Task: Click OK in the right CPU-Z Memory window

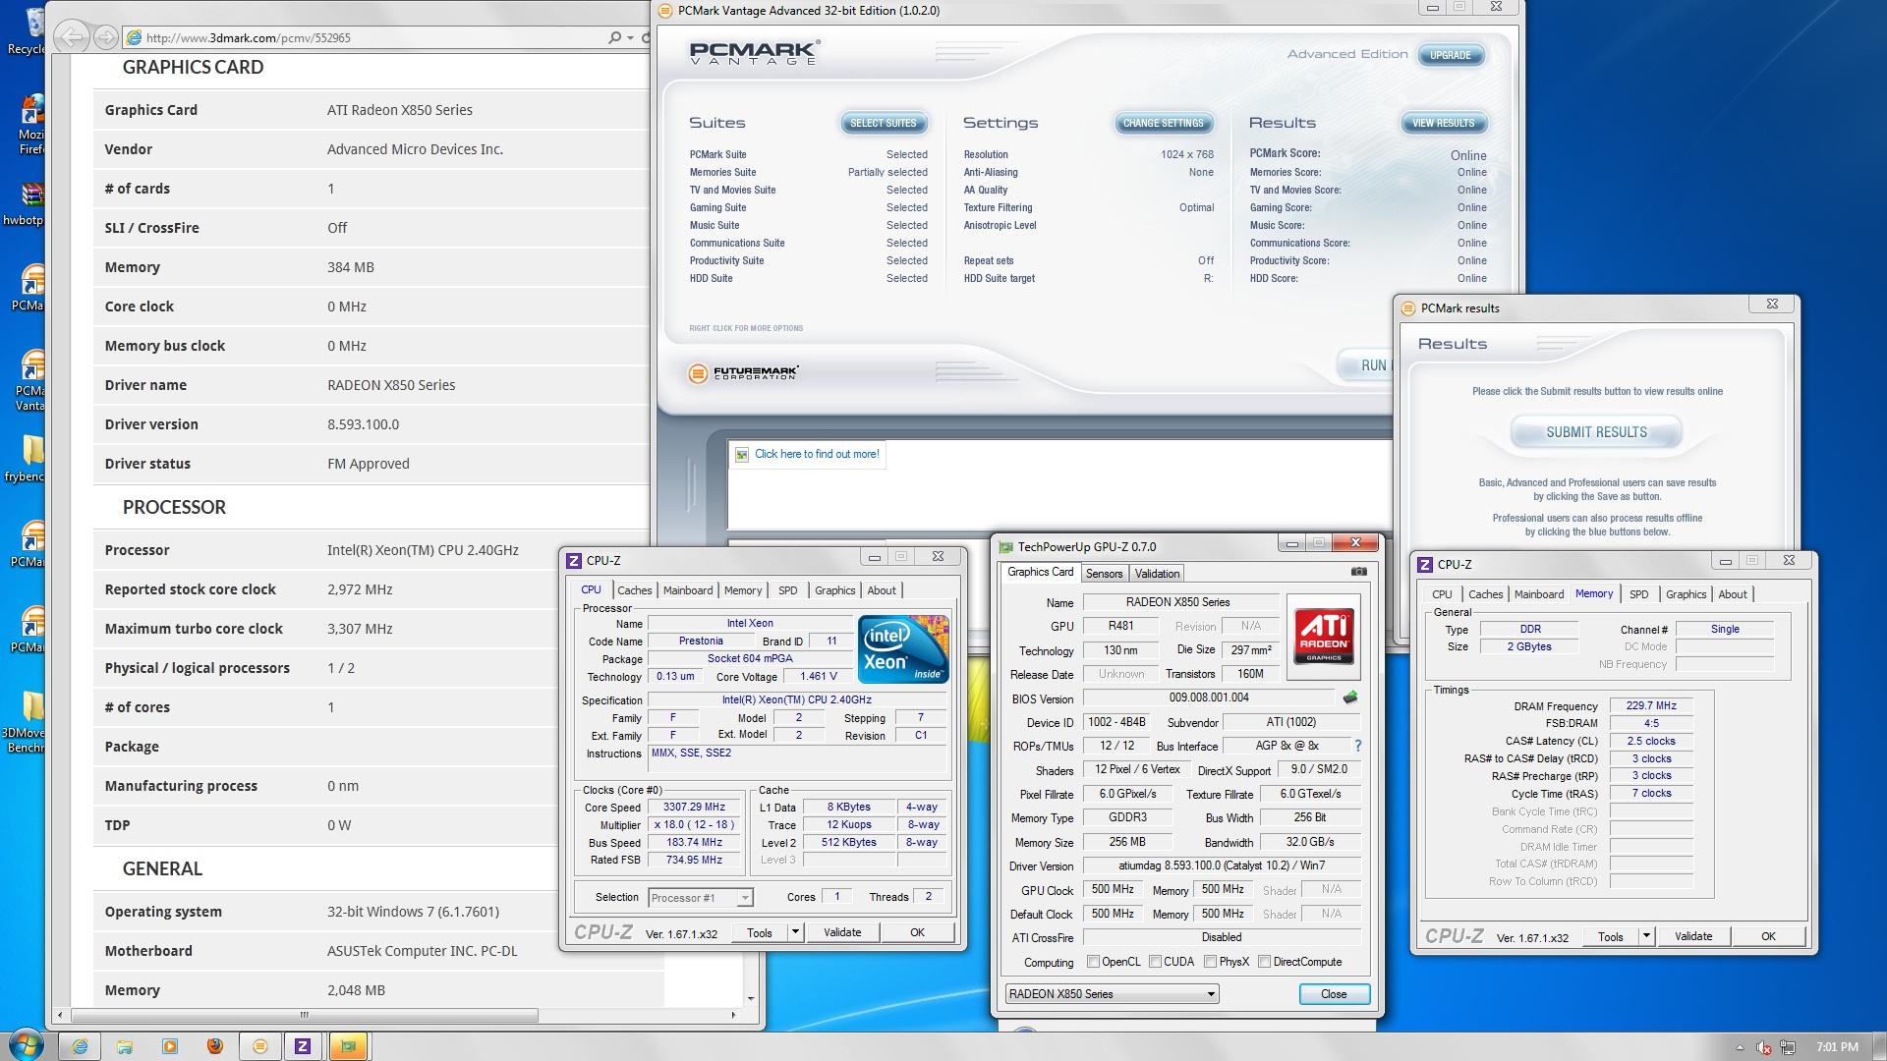Action: pyautogui.click(x=1768, y=936)
